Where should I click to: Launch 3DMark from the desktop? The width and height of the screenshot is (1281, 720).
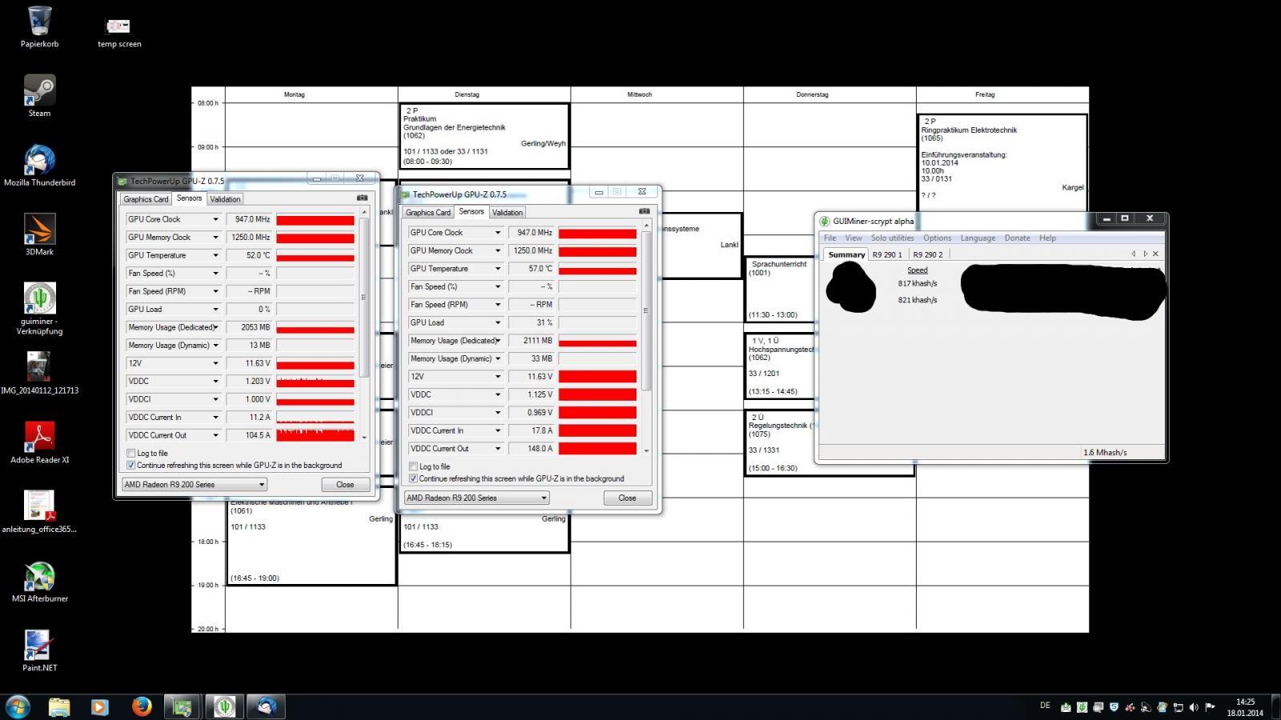[x=39, y=234]
